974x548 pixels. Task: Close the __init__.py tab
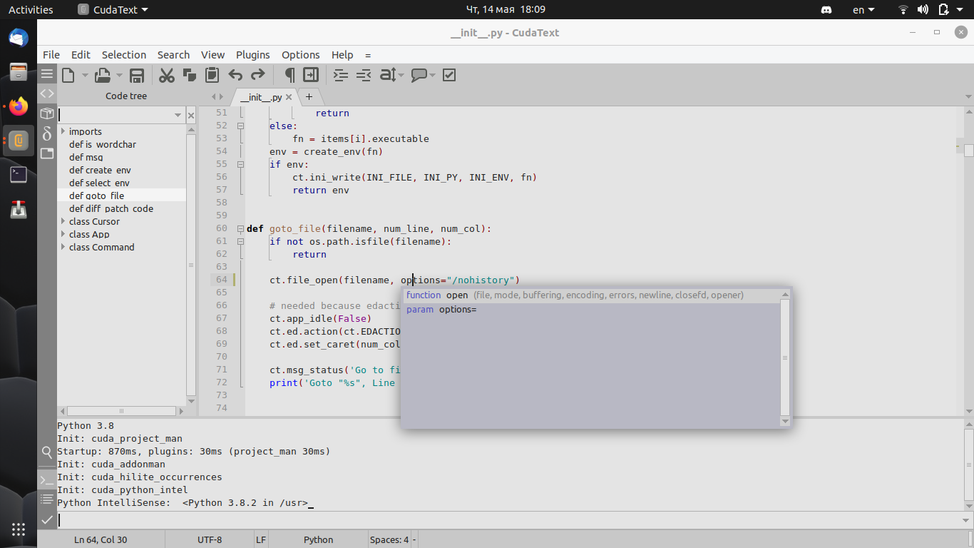(x=289, y=98)
